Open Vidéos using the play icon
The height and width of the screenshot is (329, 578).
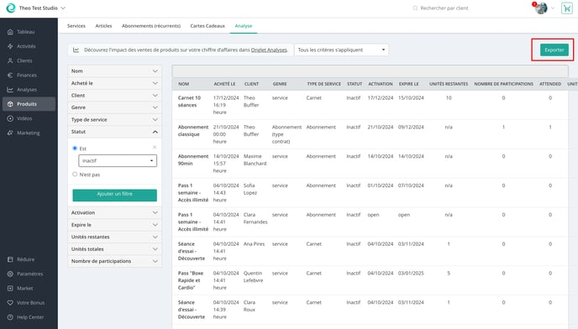10,118
